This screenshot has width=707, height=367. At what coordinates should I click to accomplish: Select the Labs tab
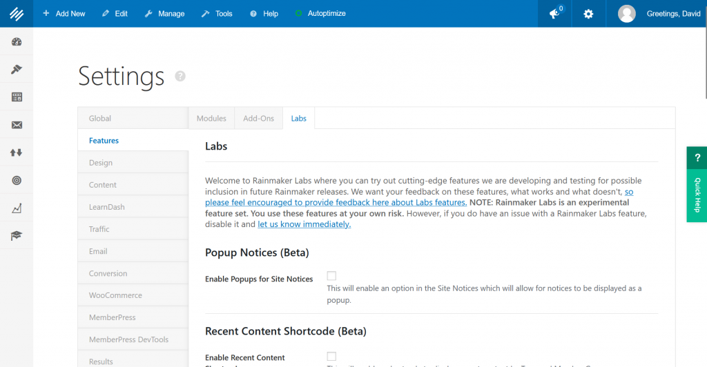[x=298, y=118]
